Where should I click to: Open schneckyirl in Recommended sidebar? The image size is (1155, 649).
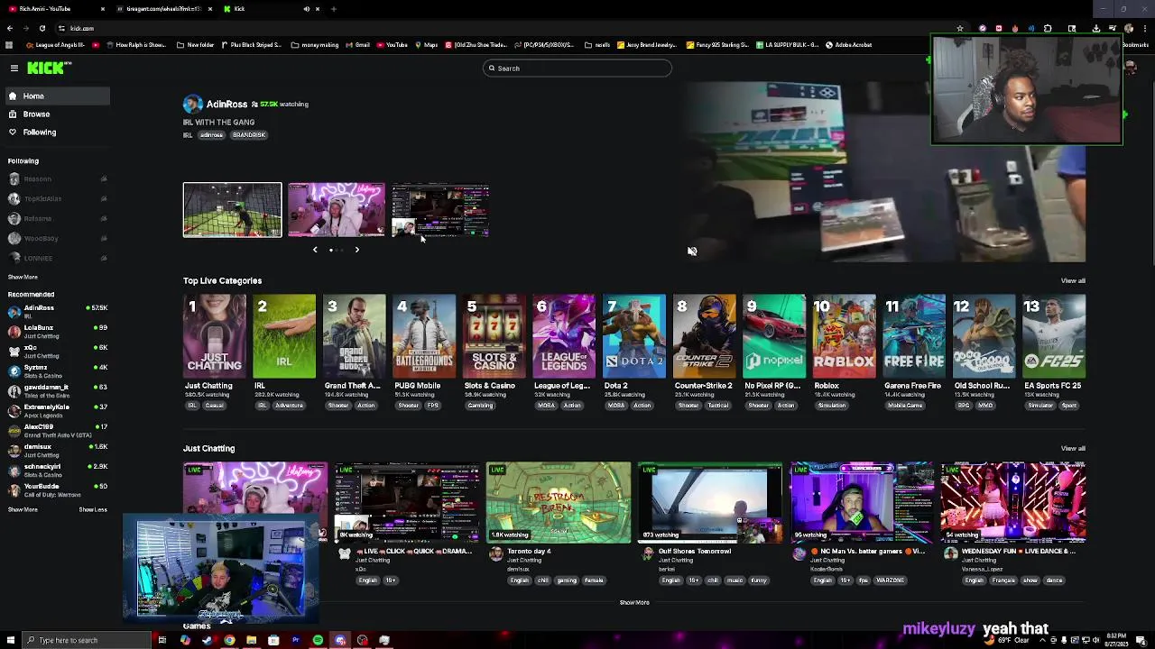[x=56, y=470]
